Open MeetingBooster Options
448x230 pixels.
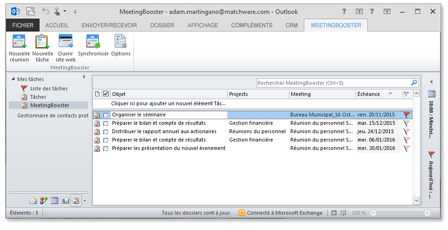tap(121, 46)
